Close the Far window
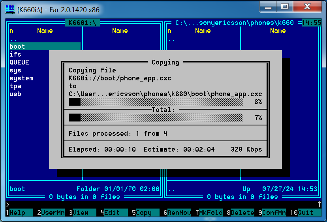 coord(307,7)
